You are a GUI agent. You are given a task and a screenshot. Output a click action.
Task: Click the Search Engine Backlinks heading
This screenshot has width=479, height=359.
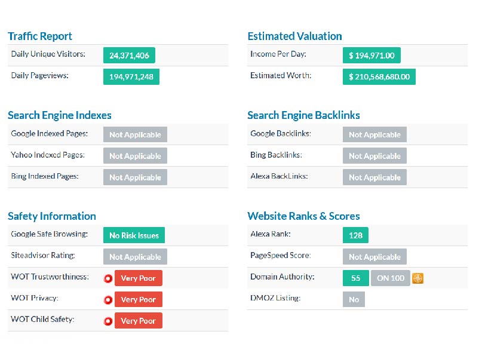(303, 115)
